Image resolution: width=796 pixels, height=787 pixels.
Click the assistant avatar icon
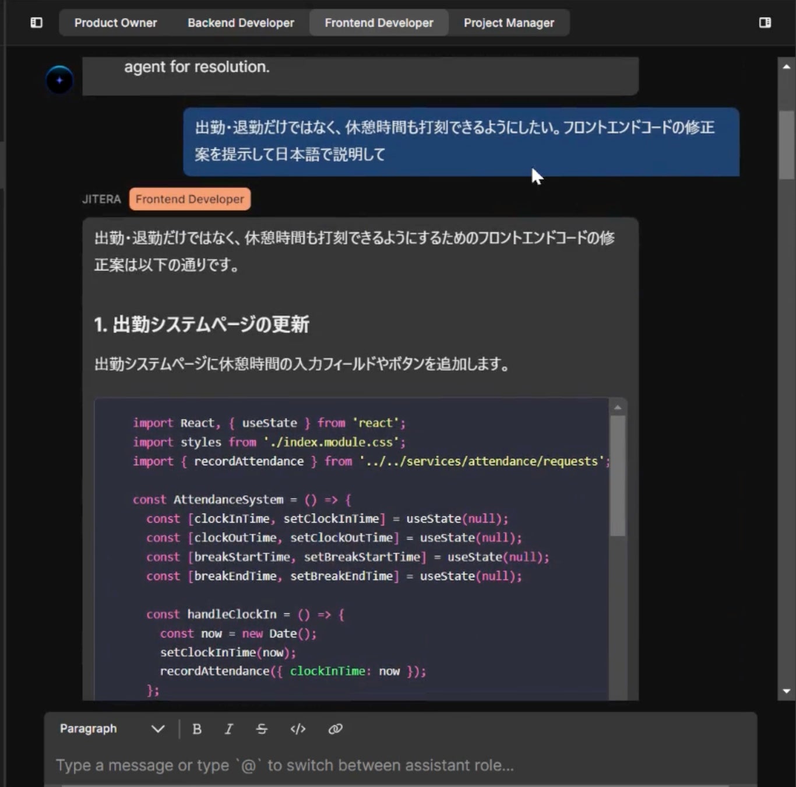[59, 80]
